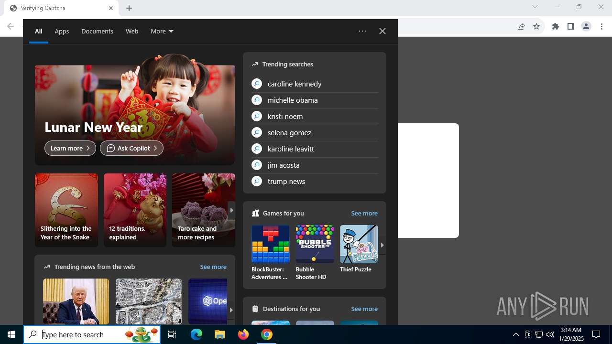612x344 pixels.
Task: Search for michelle obama trending result
Action: tap(315, 100)
